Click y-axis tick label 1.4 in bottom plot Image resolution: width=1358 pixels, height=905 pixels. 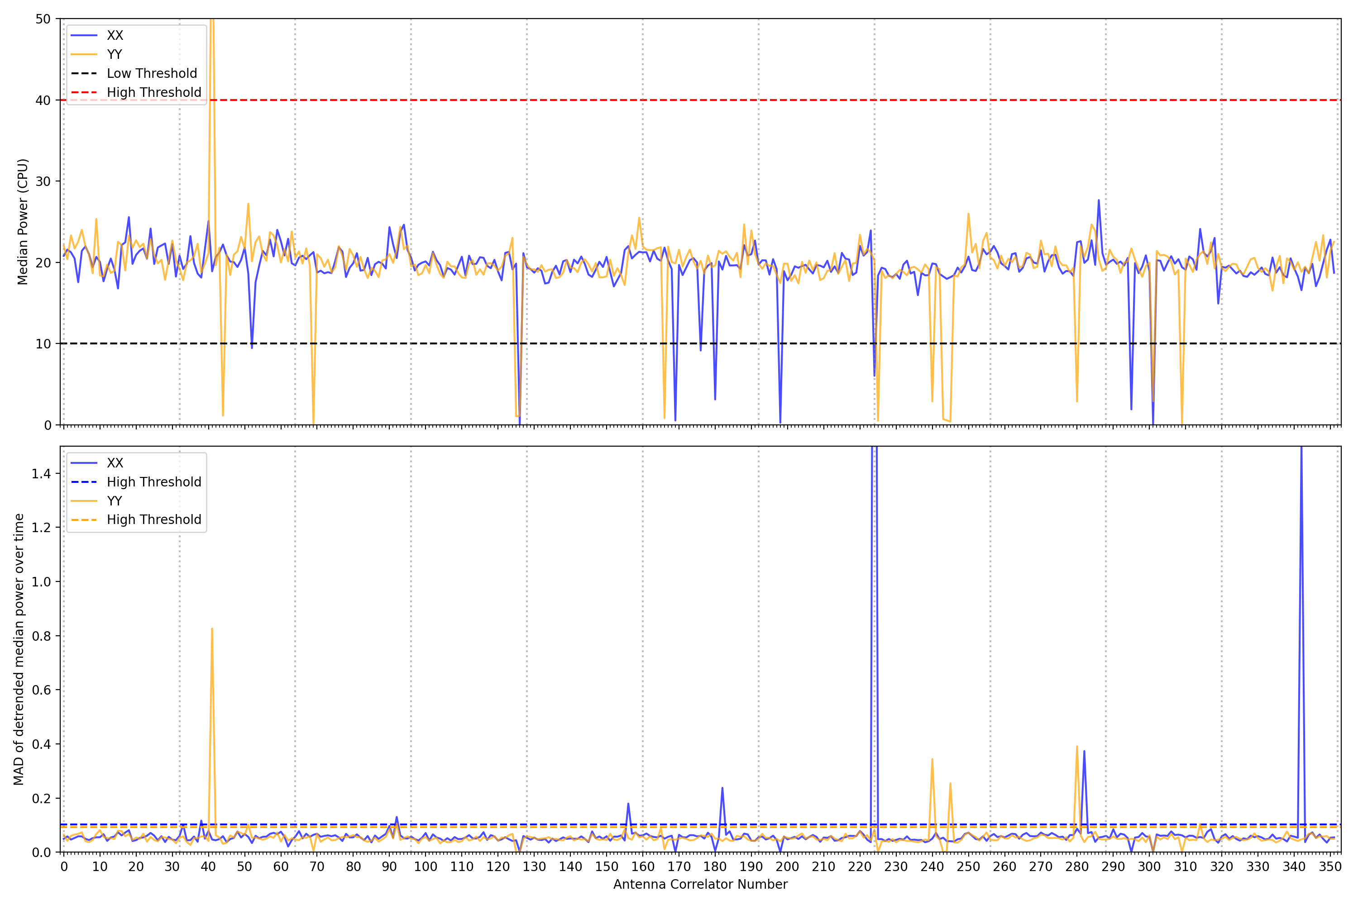(41, 474)
